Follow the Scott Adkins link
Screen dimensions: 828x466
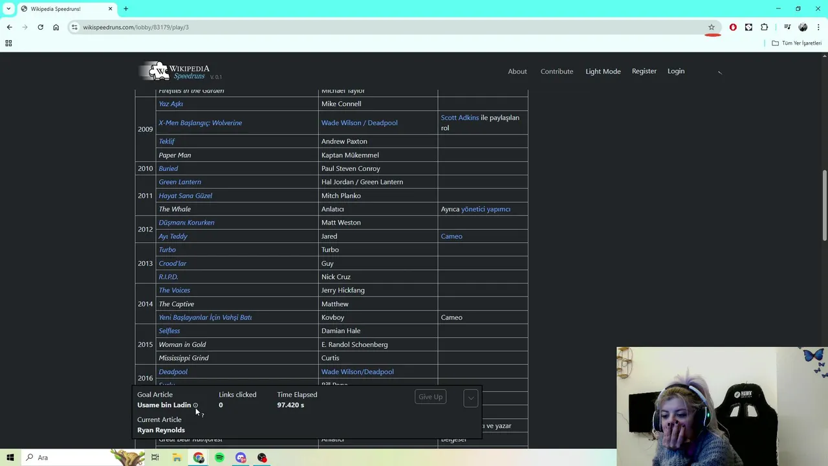pos(460,118)
